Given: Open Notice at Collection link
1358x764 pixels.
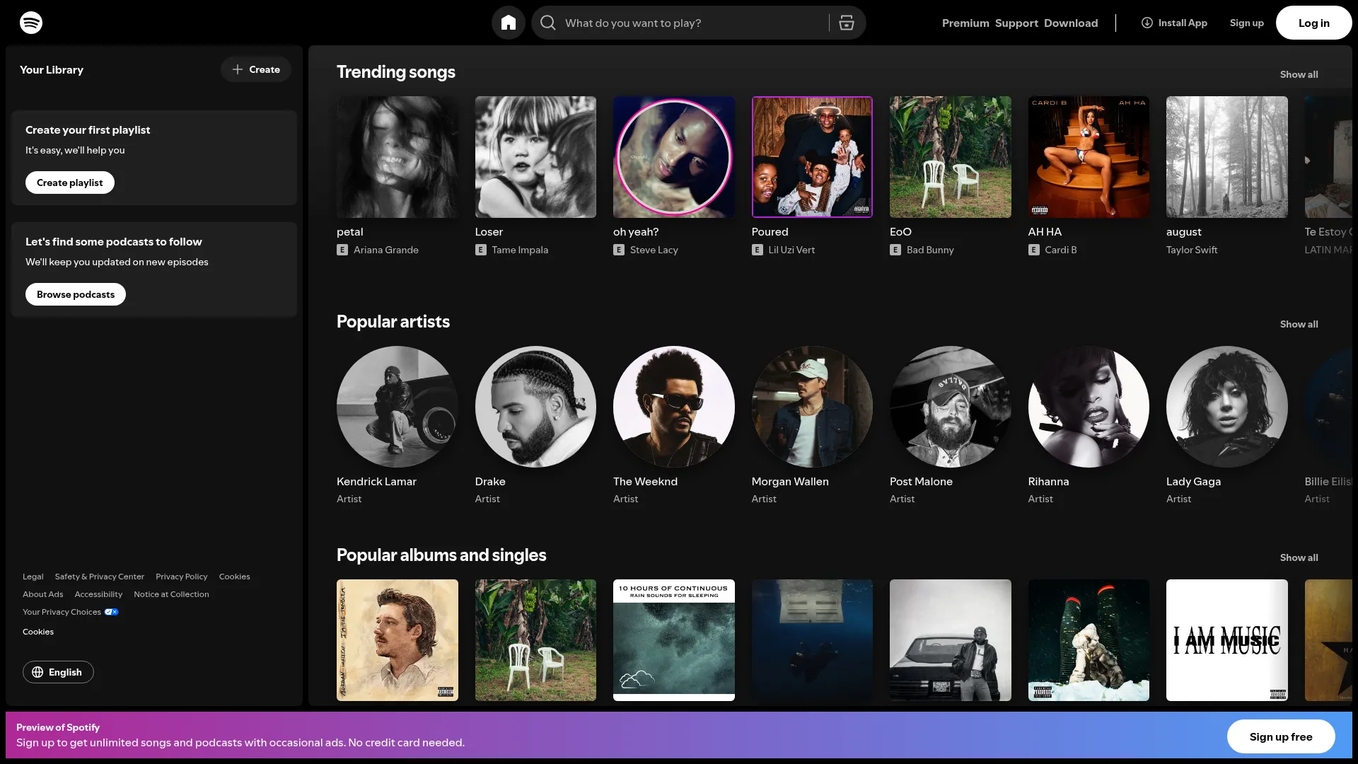Looking at the screenshot, I should pos(171,594).
